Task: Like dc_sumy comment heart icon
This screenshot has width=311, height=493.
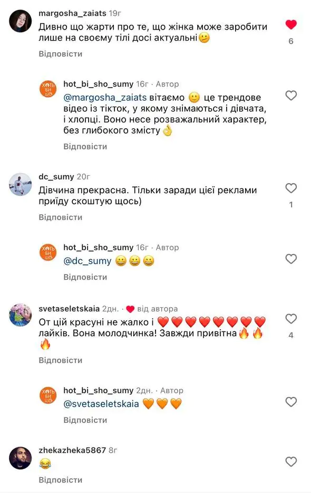Action: pos(291,188)
